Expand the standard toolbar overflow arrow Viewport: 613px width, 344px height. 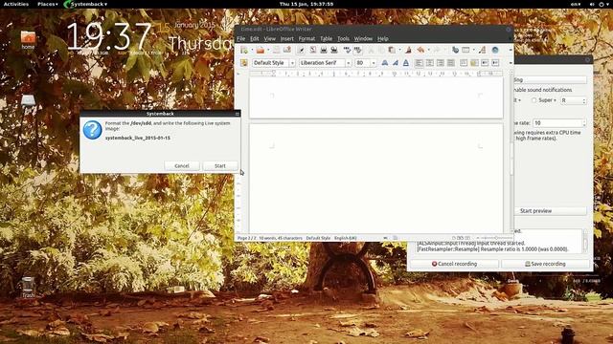pyautogui.click(x=511, y=50)
